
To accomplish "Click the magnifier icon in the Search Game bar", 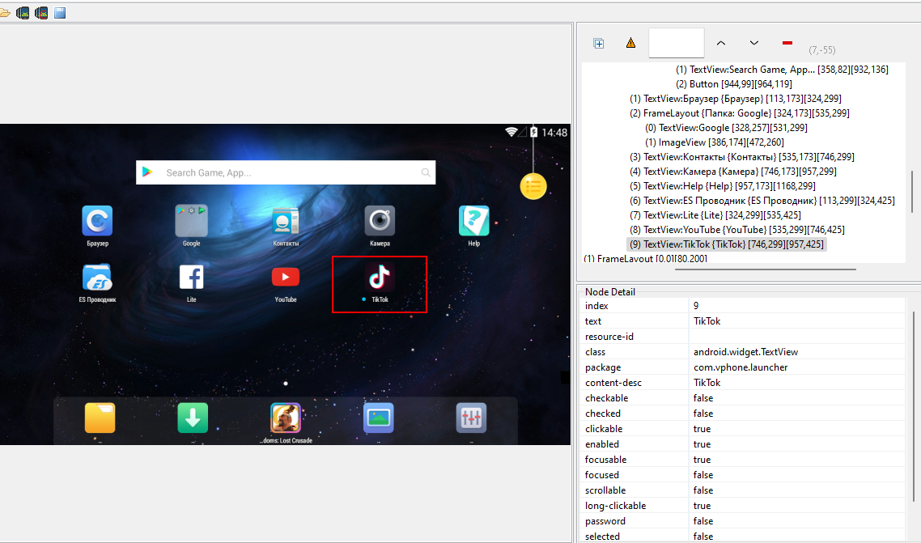I will pyautogui.click(x=426, y=172).
